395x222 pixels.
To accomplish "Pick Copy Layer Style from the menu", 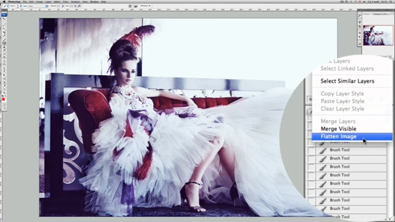I will (342, 93).
